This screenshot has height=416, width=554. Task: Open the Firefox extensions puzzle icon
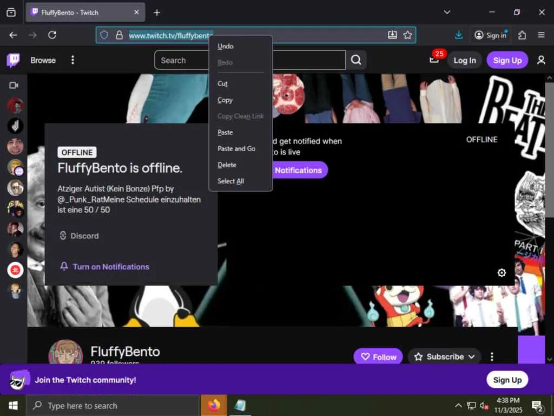522,35
